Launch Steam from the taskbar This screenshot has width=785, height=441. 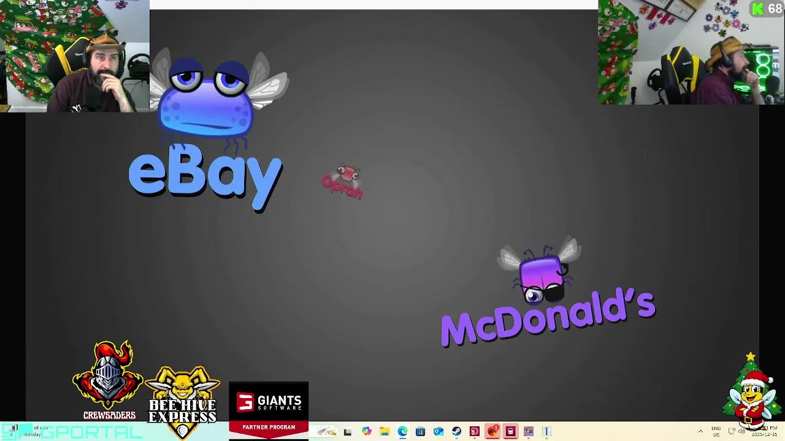tap(456, 432)
